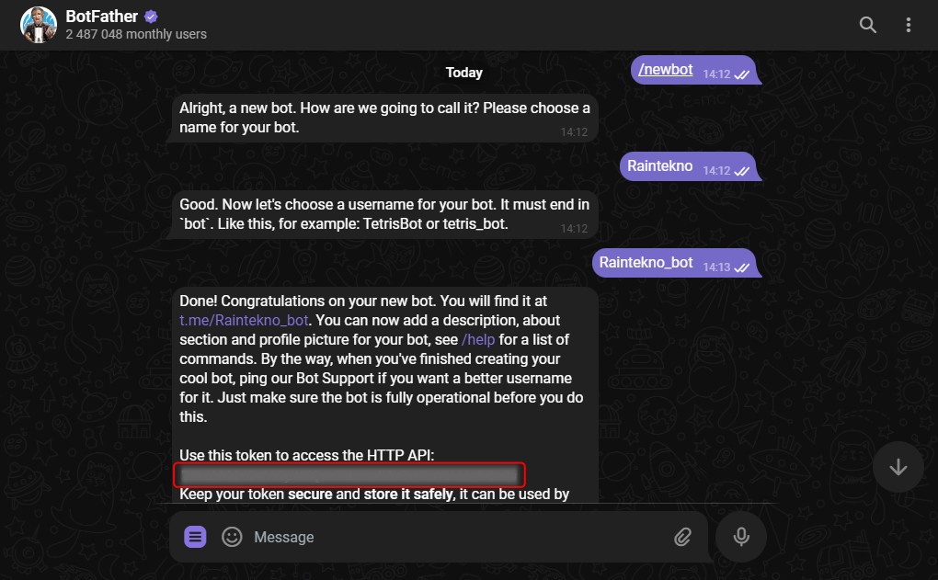Click the 2 487 048 monthly users subtitle
Screen dimensions: 938x580
[x=136, y=35]
